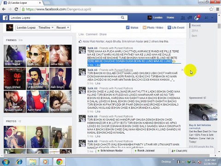Click the Facebook logo icon
Screen dimensions: 221x166
tap(5, 18)
